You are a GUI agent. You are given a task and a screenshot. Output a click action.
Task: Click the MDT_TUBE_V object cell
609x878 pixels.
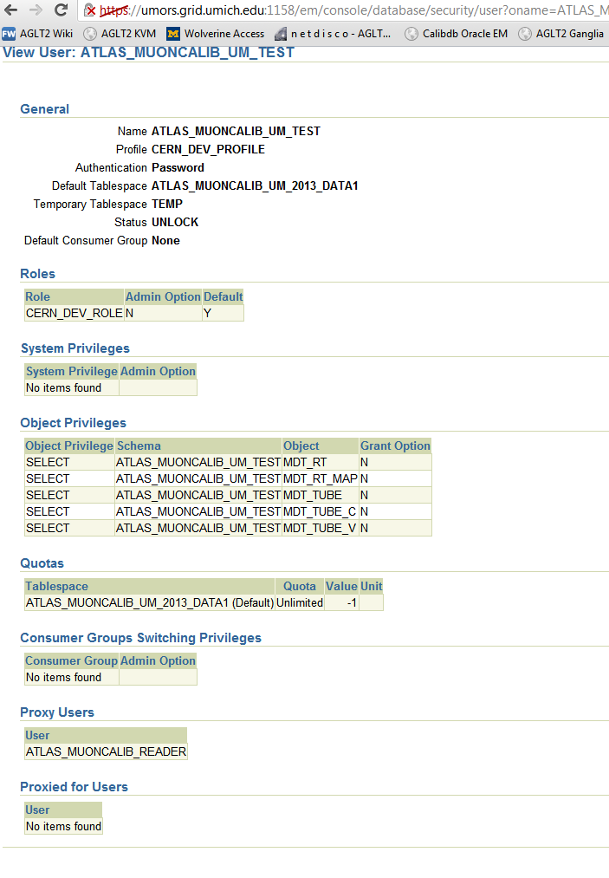(321, 528)
